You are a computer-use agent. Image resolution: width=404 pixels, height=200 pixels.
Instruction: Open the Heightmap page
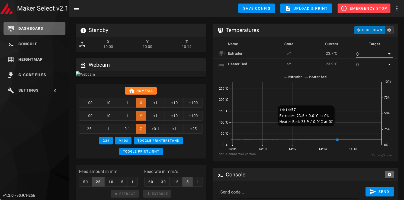pos(34,59)
